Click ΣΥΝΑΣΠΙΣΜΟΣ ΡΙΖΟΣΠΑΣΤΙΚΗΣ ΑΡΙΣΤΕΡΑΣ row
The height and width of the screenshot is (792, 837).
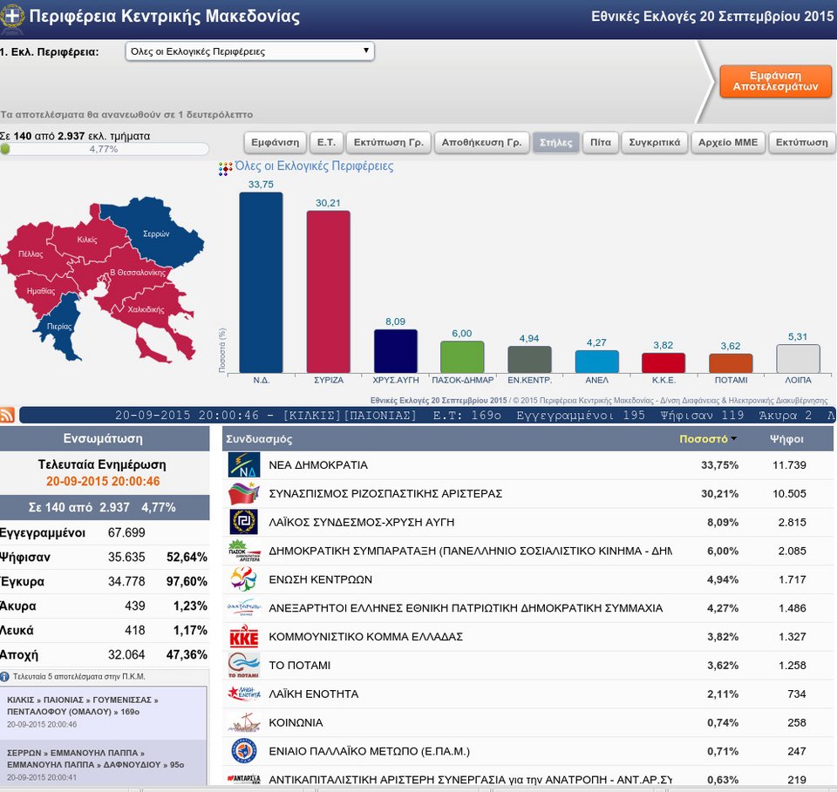coord(527,493)
